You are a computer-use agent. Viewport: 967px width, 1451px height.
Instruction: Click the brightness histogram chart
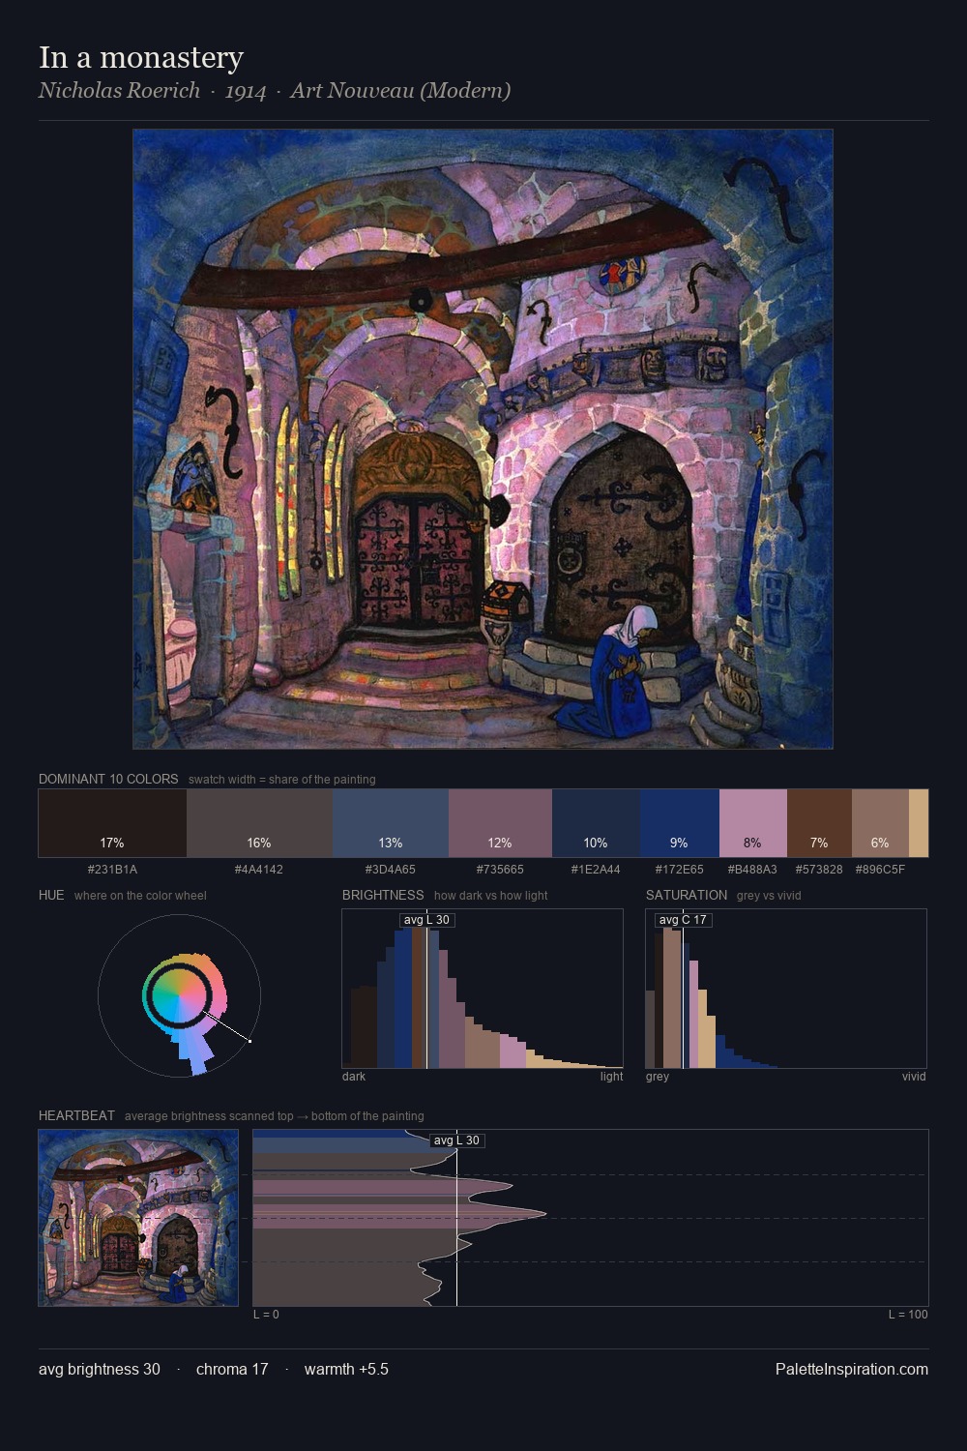tap(483, 989)
